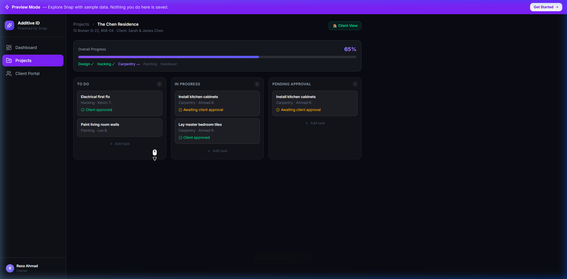Click the Client Portal people icon
This screenshot has width=567, height=279.
click(x=9, y=74)
